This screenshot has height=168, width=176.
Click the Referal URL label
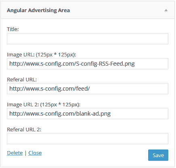point(22,79)
